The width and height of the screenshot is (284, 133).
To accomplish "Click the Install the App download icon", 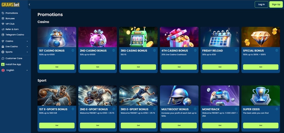I will point(3,64).
